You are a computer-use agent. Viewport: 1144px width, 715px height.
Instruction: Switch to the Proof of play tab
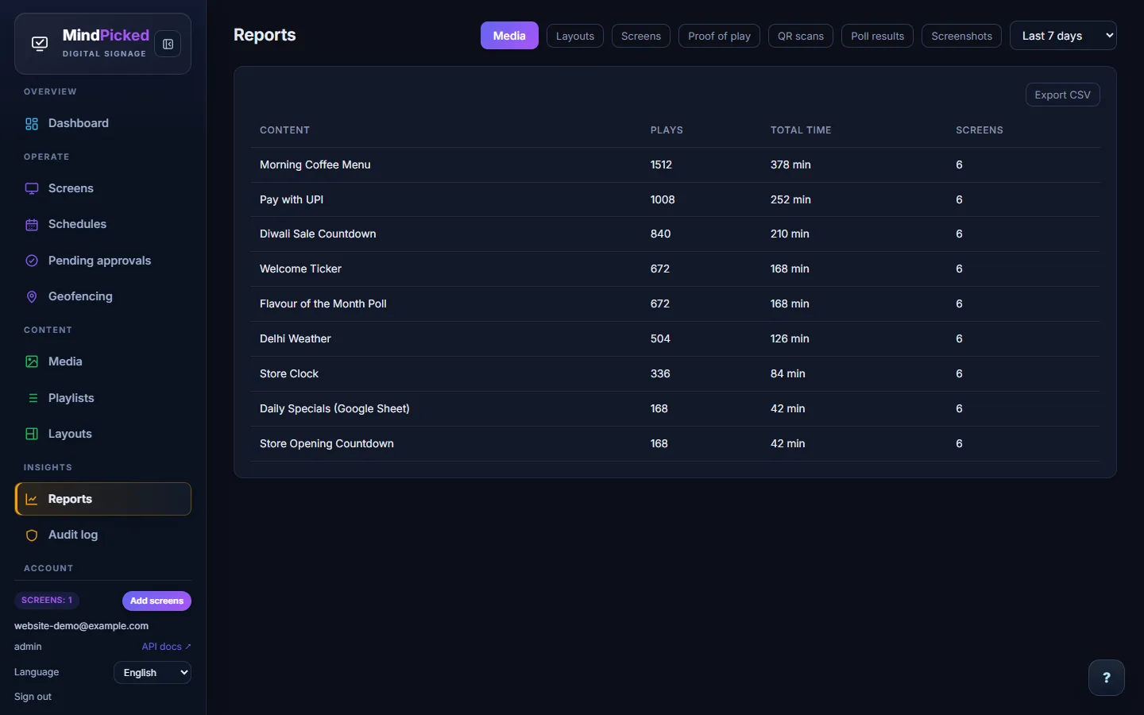(x=719, y=36)
